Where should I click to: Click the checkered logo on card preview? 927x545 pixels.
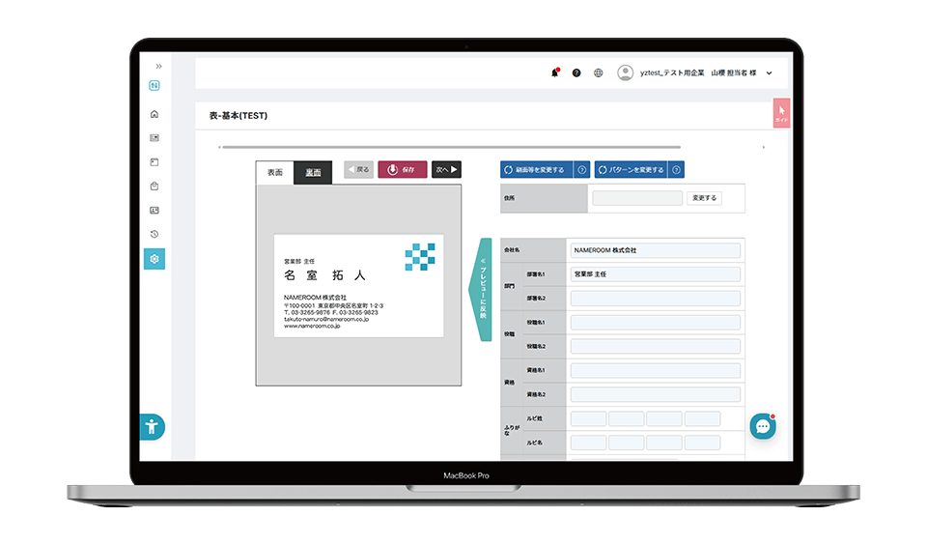coord(420,257)
